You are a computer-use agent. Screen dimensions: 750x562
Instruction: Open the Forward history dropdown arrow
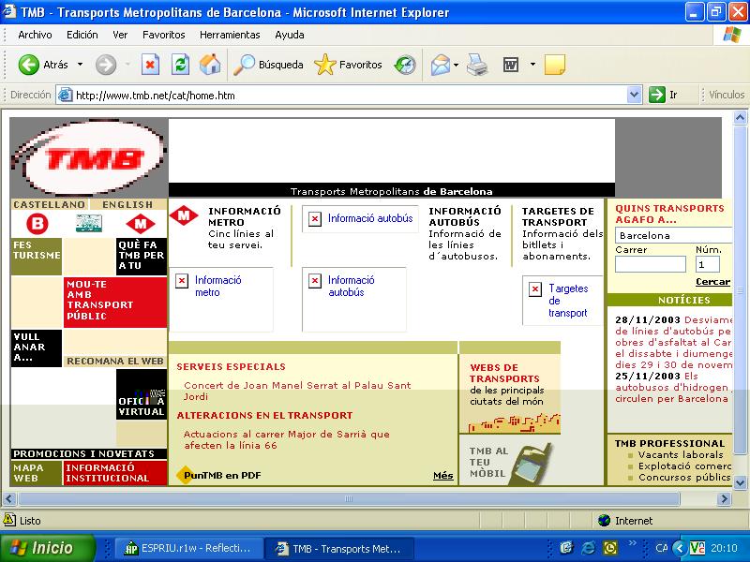coord(127,64)
